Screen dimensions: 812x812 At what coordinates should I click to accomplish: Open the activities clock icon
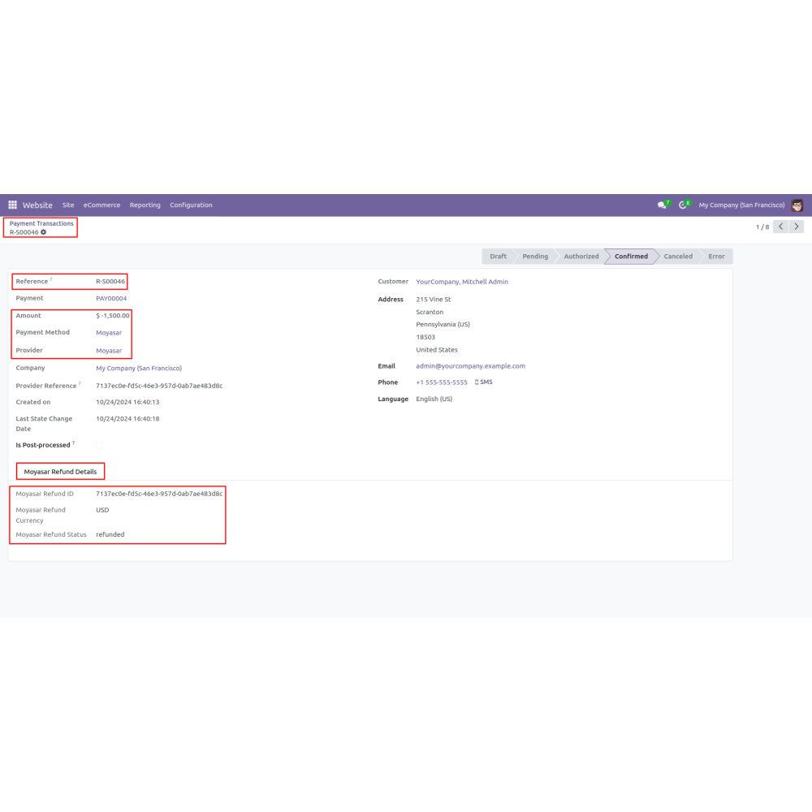tap(683, 205)
